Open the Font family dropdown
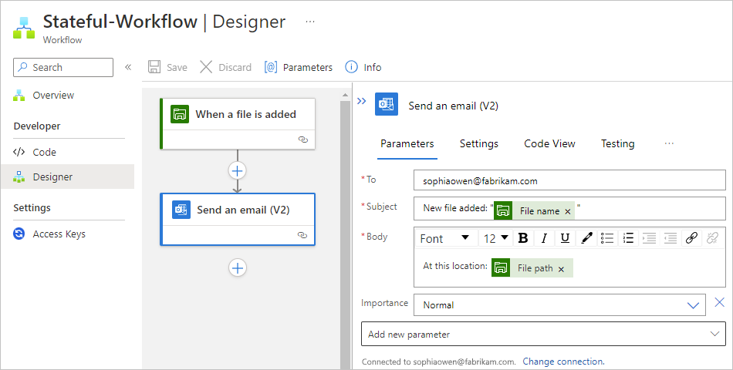The height and width of the screenshot is (370, 733). [x=444, y=238]
